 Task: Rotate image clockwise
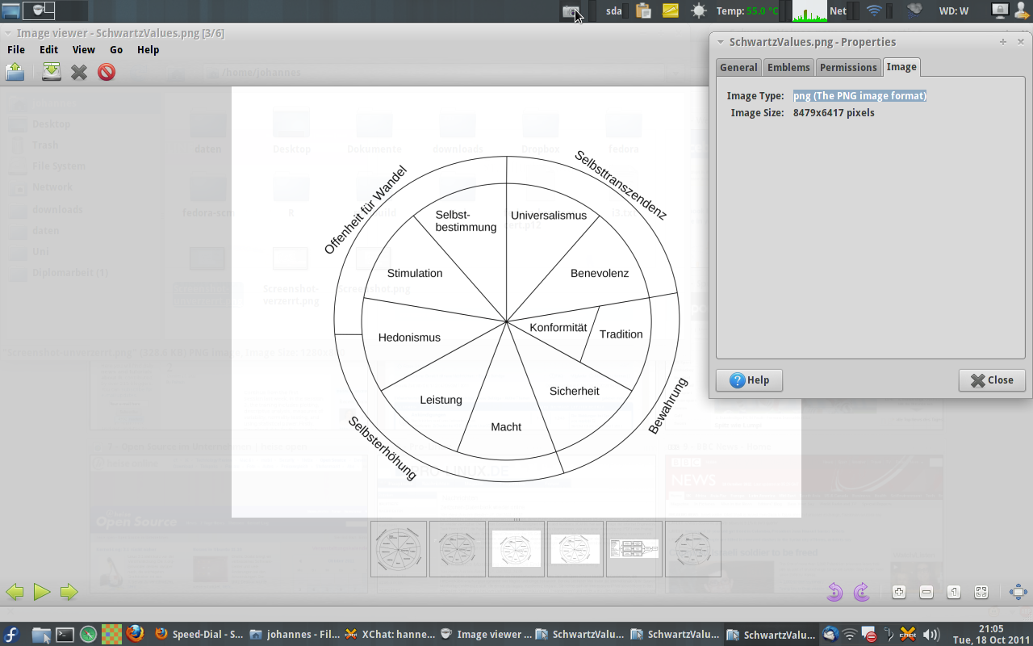pyautogui.click(x=861, y=592)
